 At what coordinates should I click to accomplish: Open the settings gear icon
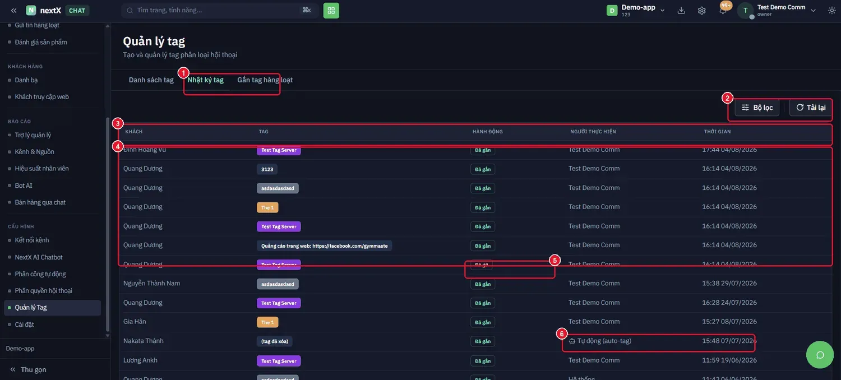[x=701, y=11]
